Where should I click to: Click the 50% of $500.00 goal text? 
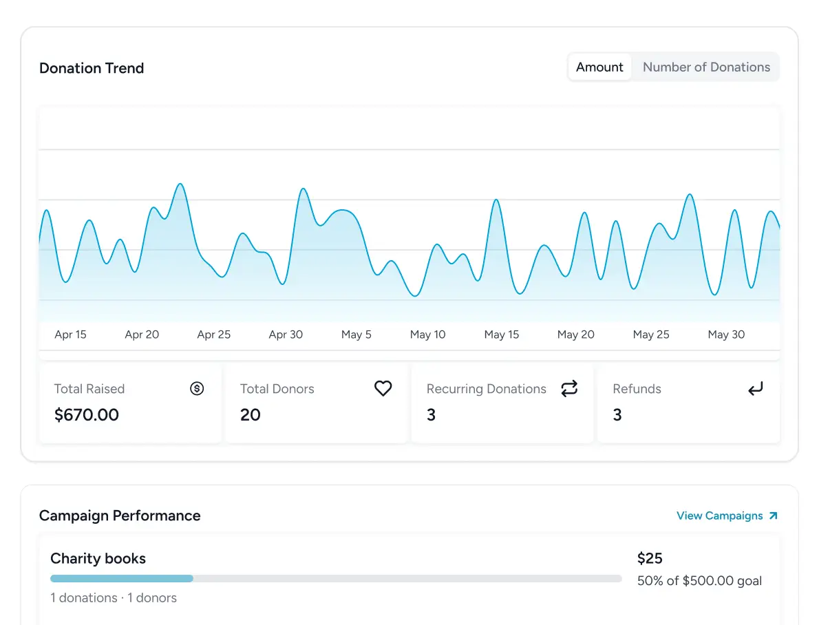click(x=699, y=580)
